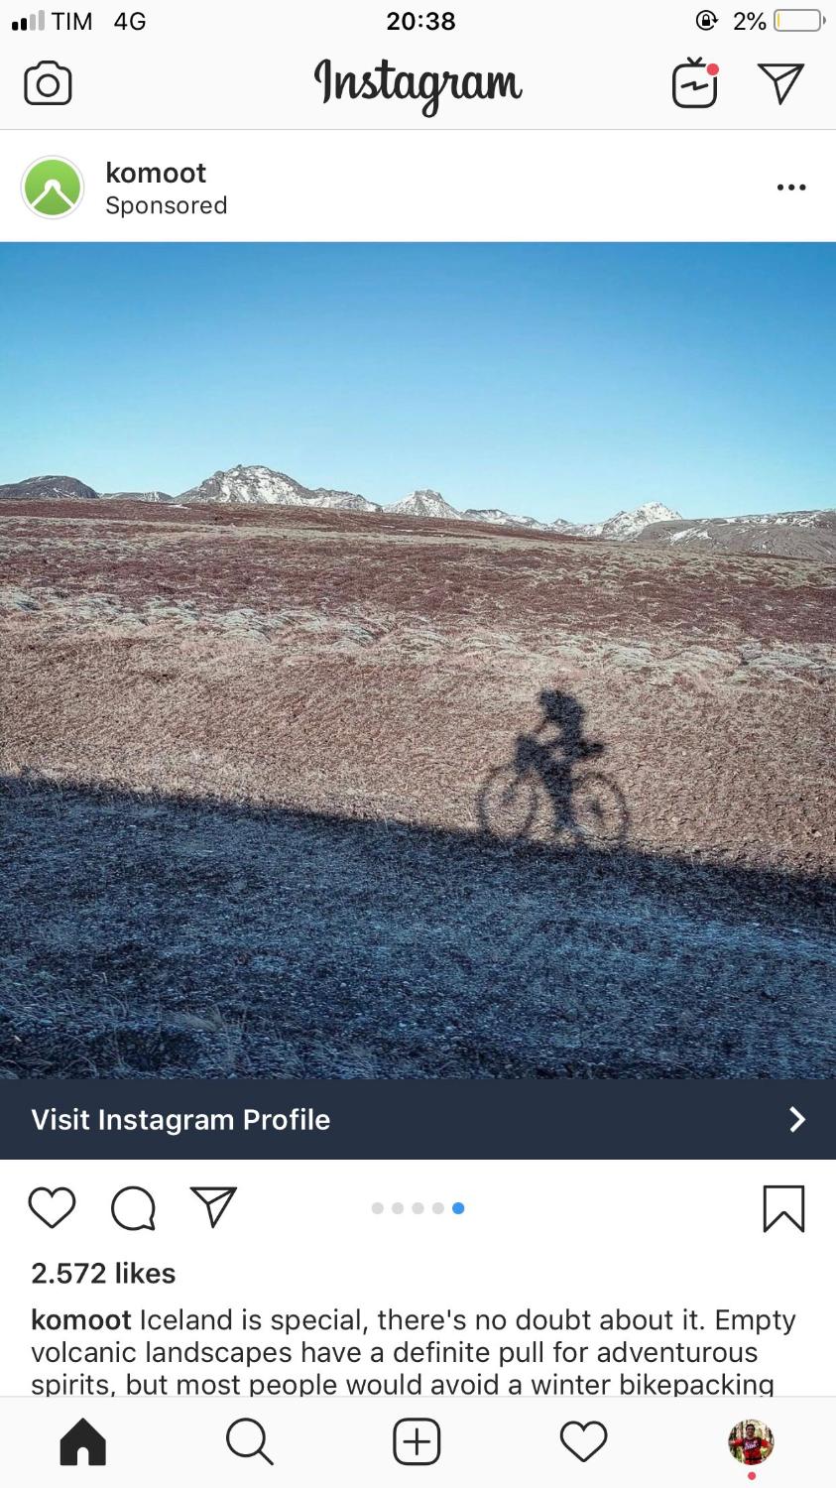The height and width of the screenshot is (1488, 836).
Task: Open the three-dot post options menu
Action: click(x=791, y=187)
